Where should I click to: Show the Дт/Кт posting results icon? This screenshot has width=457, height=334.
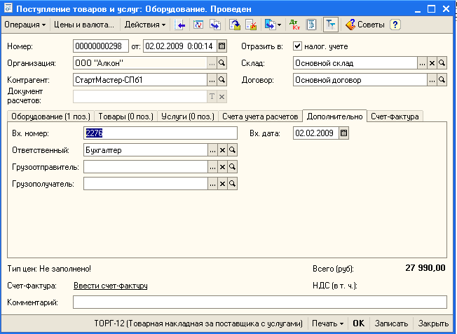pyautogui.click(x=294, y=25)
